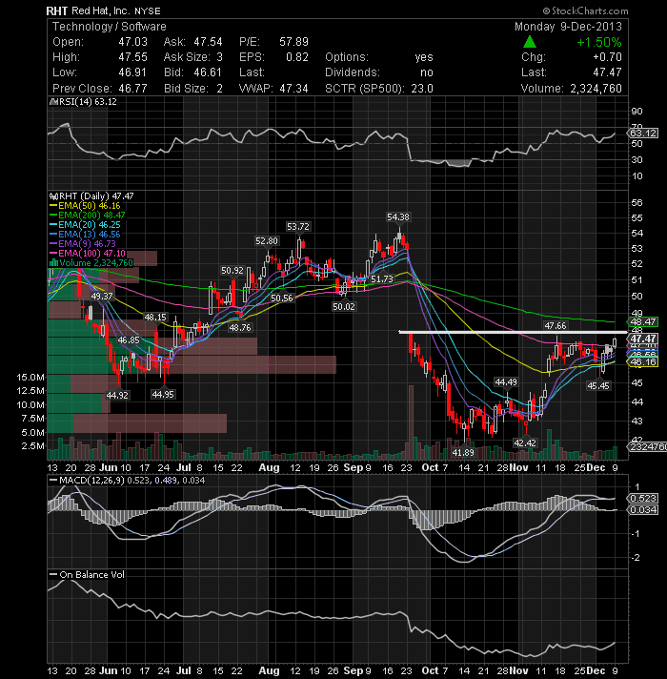Screen dimensions: 667x679
Task: Click the EMA(13) 46.56 legend entry
Action: pyautogui.click(x=90, y=235)
